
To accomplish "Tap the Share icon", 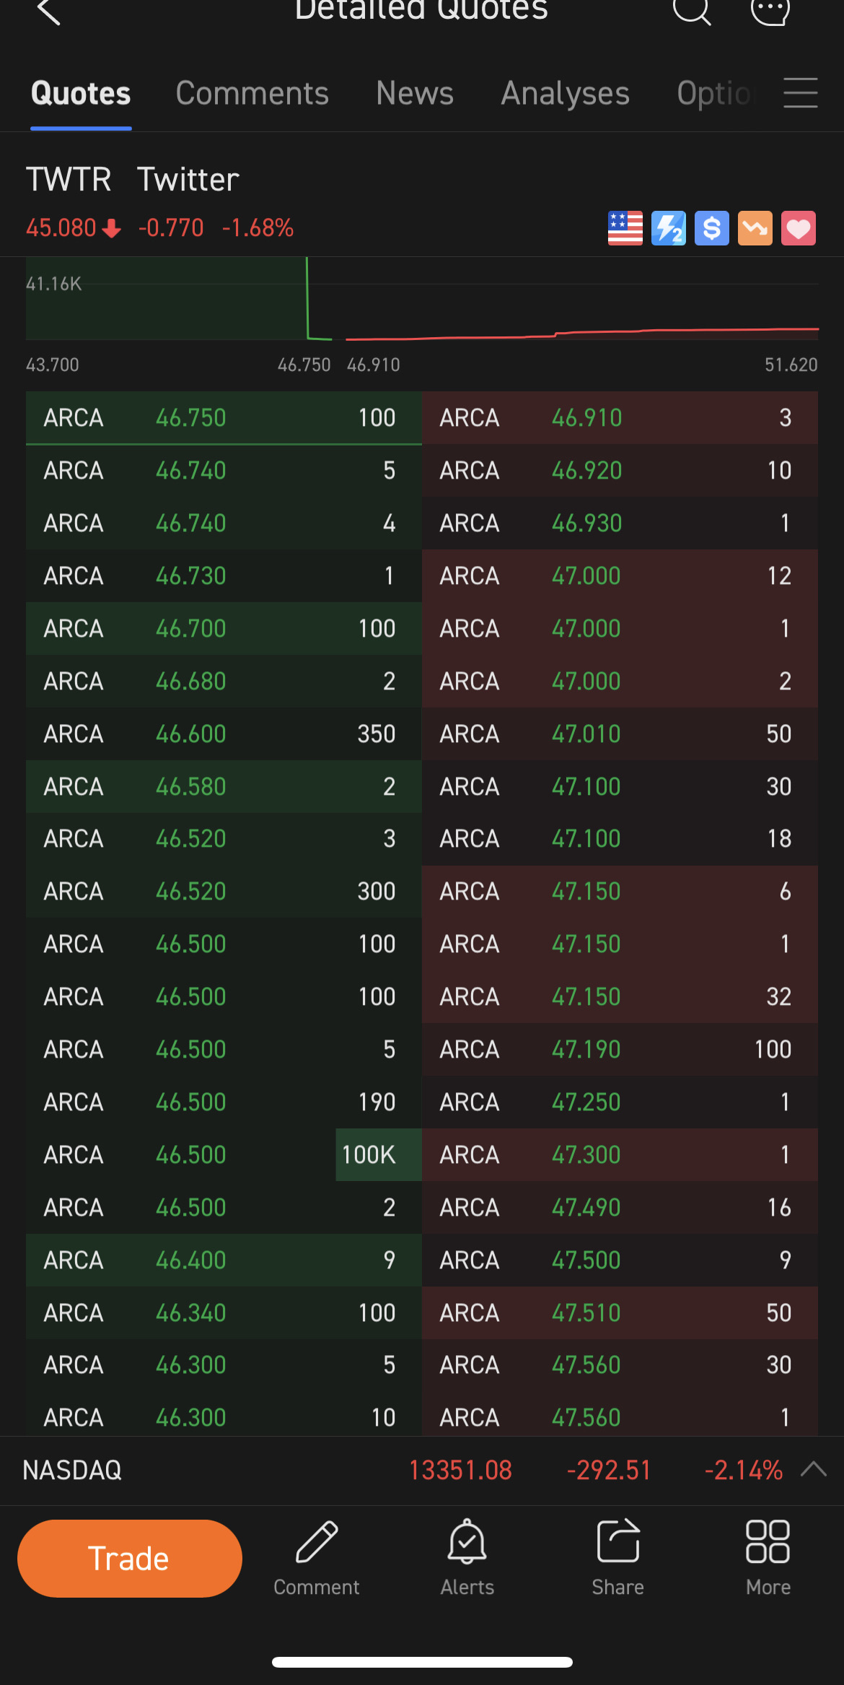I will (x=618, y=1556).
